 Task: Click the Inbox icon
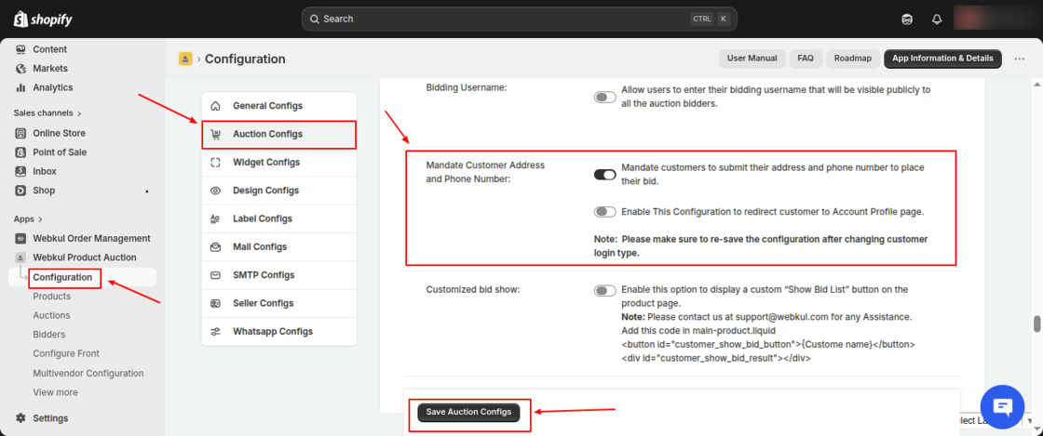20,171
